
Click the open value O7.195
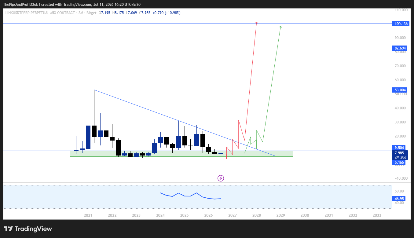point(105,13)
